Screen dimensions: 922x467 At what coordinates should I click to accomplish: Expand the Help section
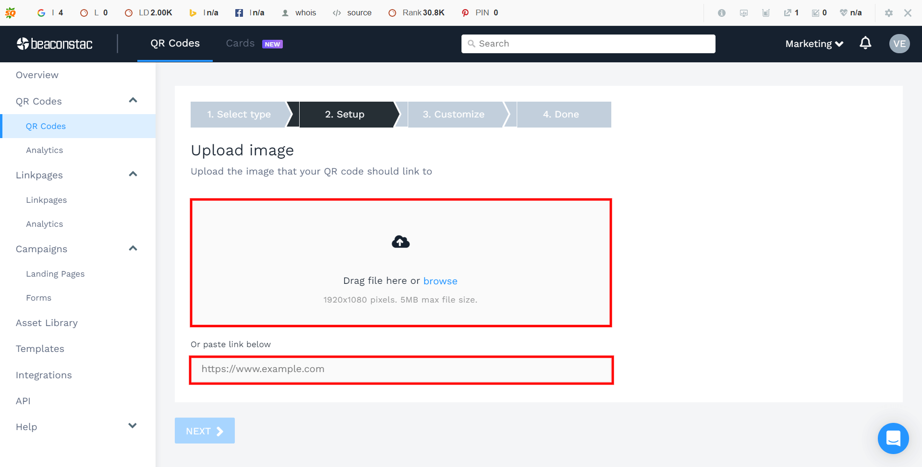pyautogui.click(x=133, y=426)
